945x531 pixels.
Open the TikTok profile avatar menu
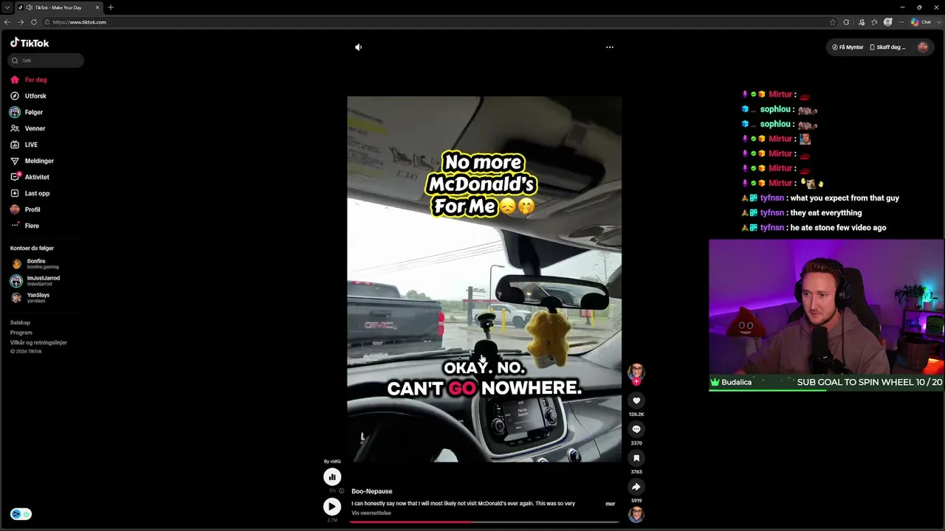pyautogui.click(x=923, y=47)
